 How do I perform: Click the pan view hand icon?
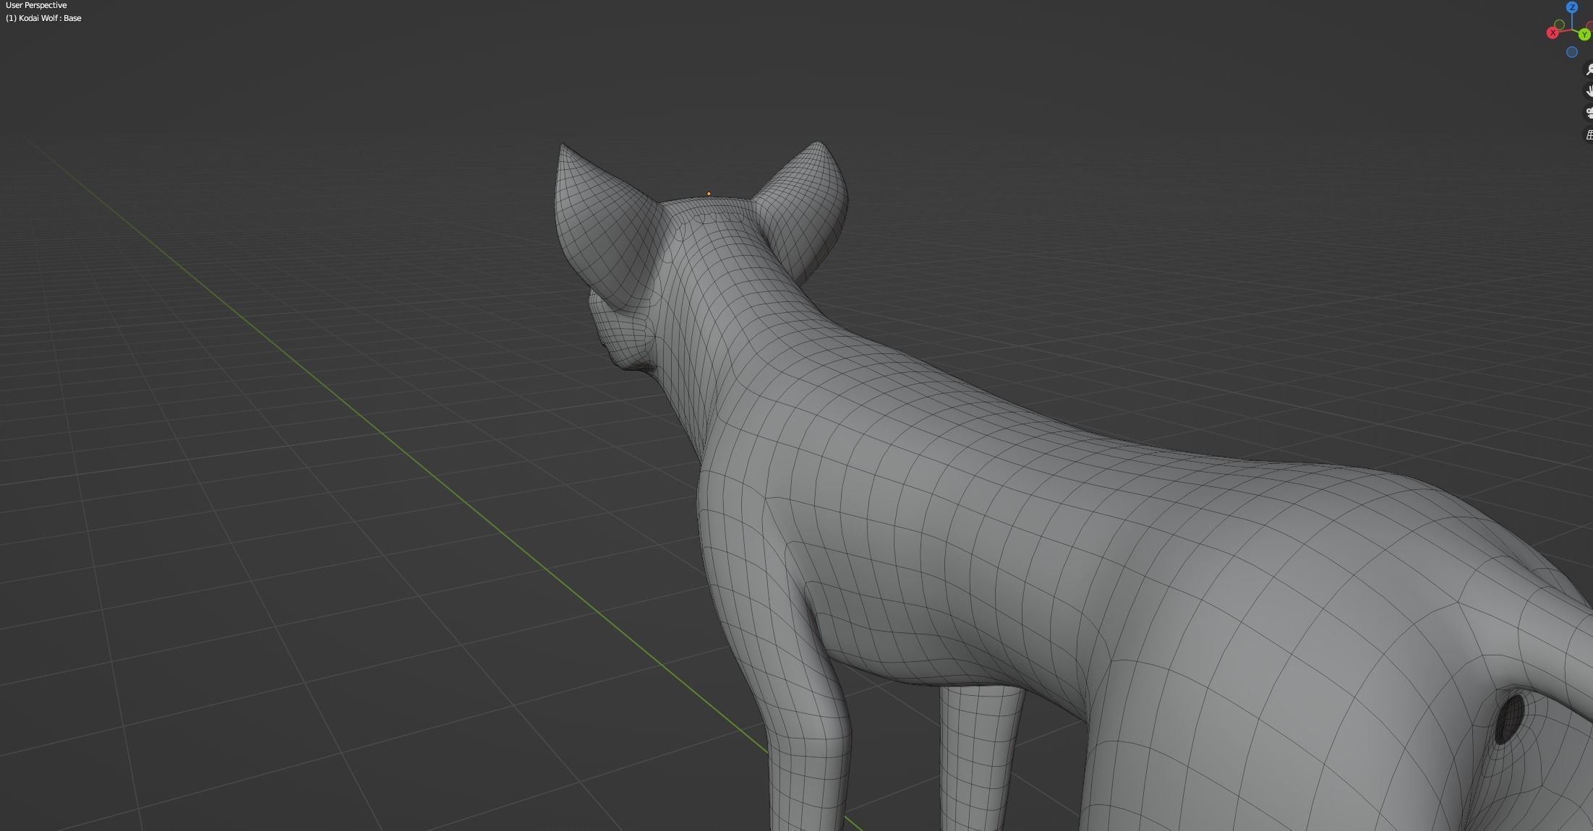(1589, 91)
